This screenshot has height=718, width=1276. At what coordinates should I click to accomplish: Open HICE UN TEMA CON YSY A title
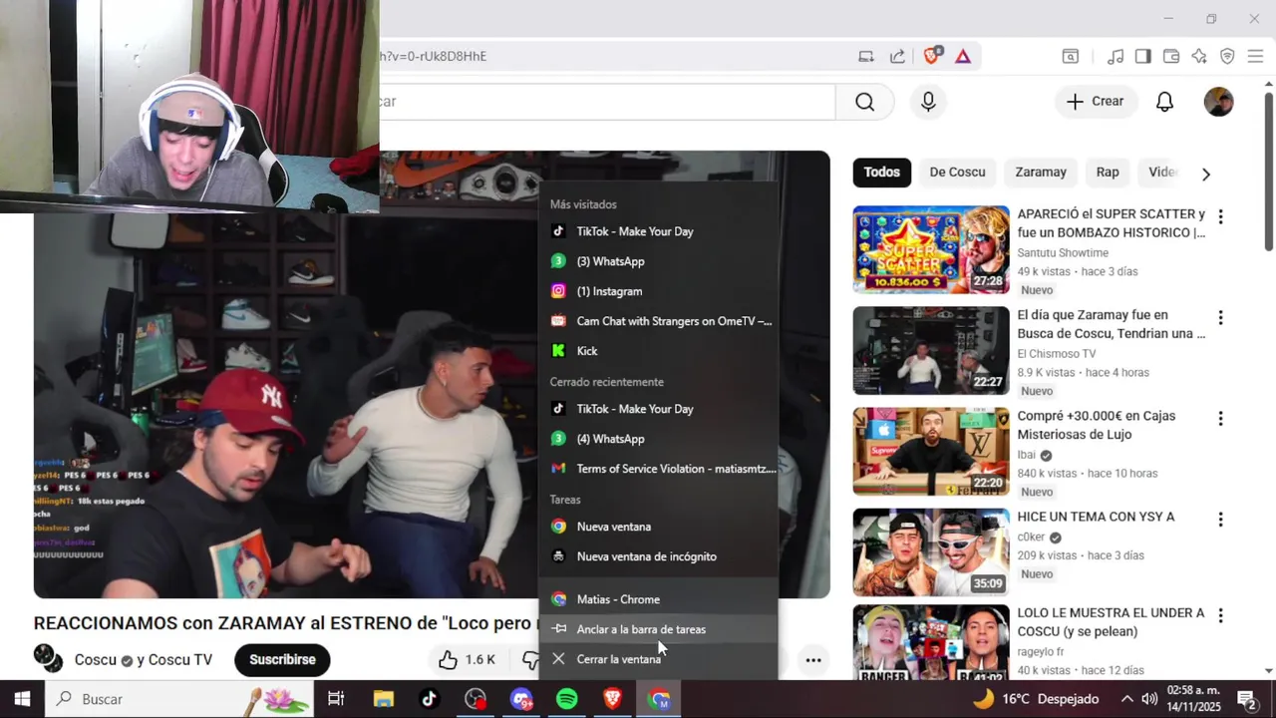point(1096,517)
